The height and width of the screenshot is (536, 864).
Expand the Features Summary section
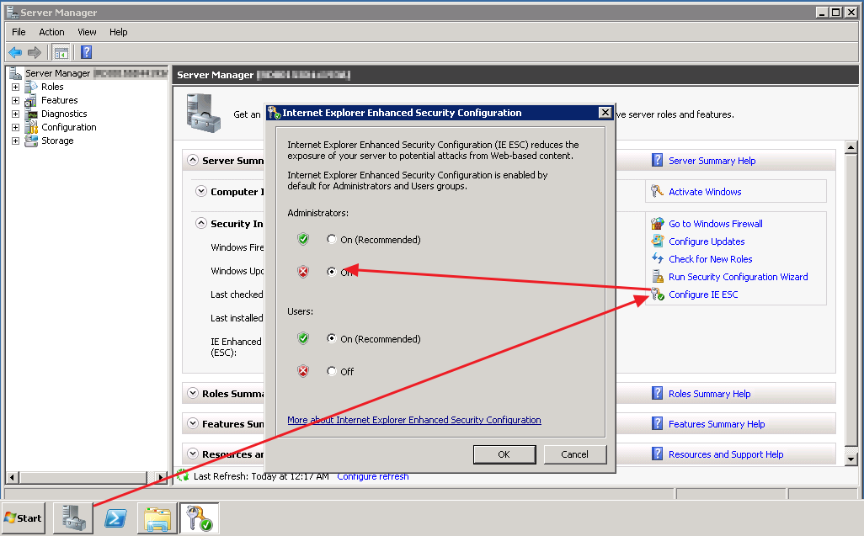pyautogui.click(x=192, y=423)
